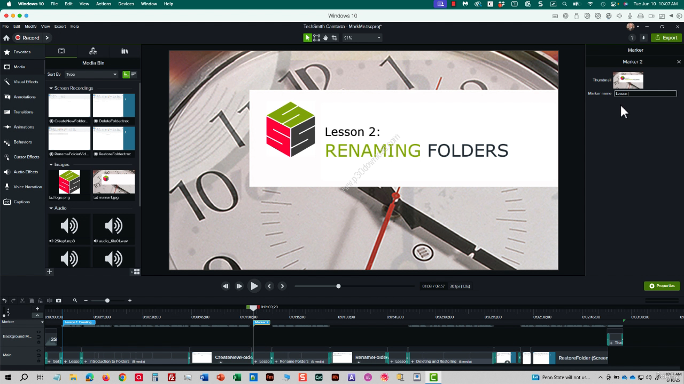Viewport: 684px width, 384px height.
Task: Click the timeline zoom out minus
Action: (85, 301)
